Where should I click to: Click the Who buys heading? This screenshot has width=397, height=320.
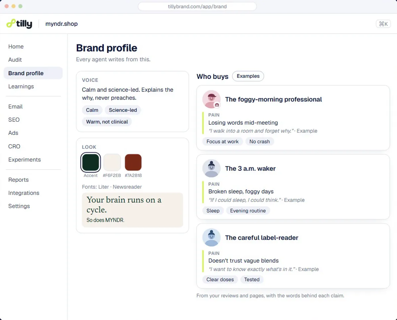[212, 76]
